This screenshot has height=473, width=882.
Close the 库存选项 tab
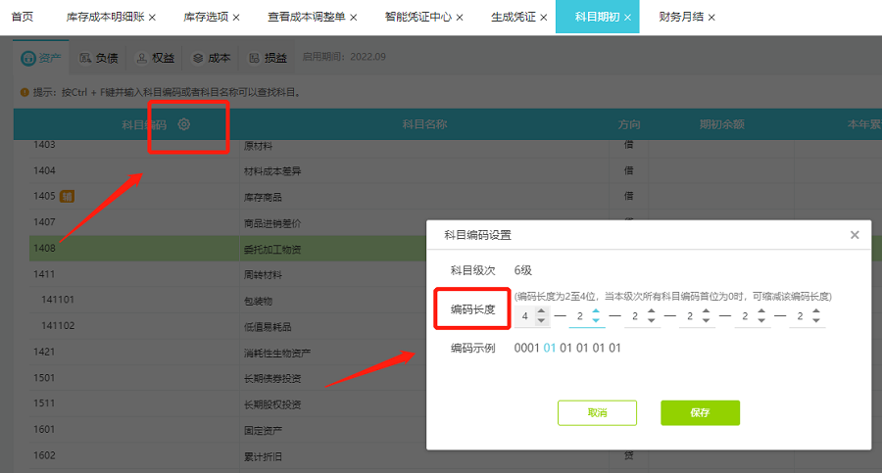(236, 18)
